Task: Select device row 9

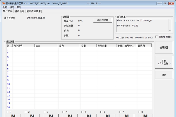Action: point(79,80)
